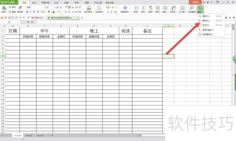Click the Paste (粘贴) icon

(4, 8)
